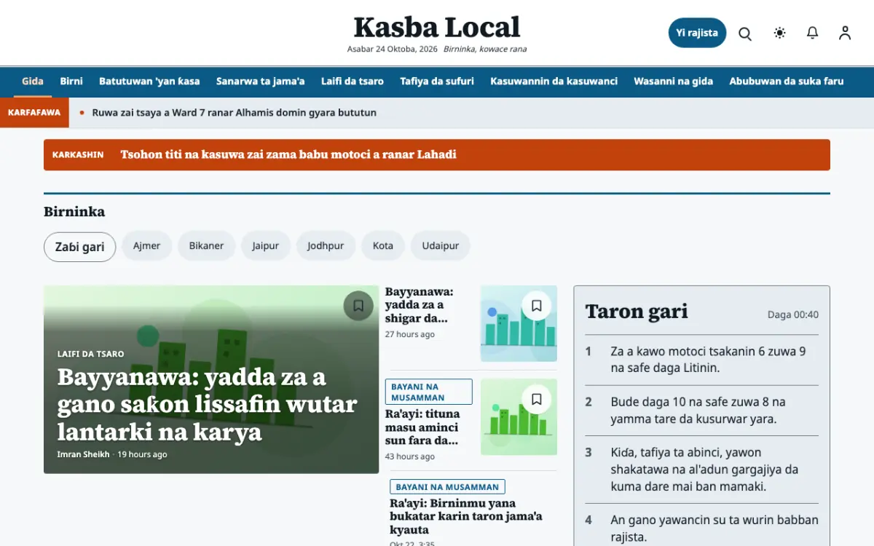Bookmark the main featured Bayyanawa article
The height and width of the screenshot is (546, 874).
358,306
